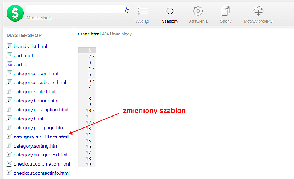
Task: Open the Ustawienia gear icon
Action: 198,11
